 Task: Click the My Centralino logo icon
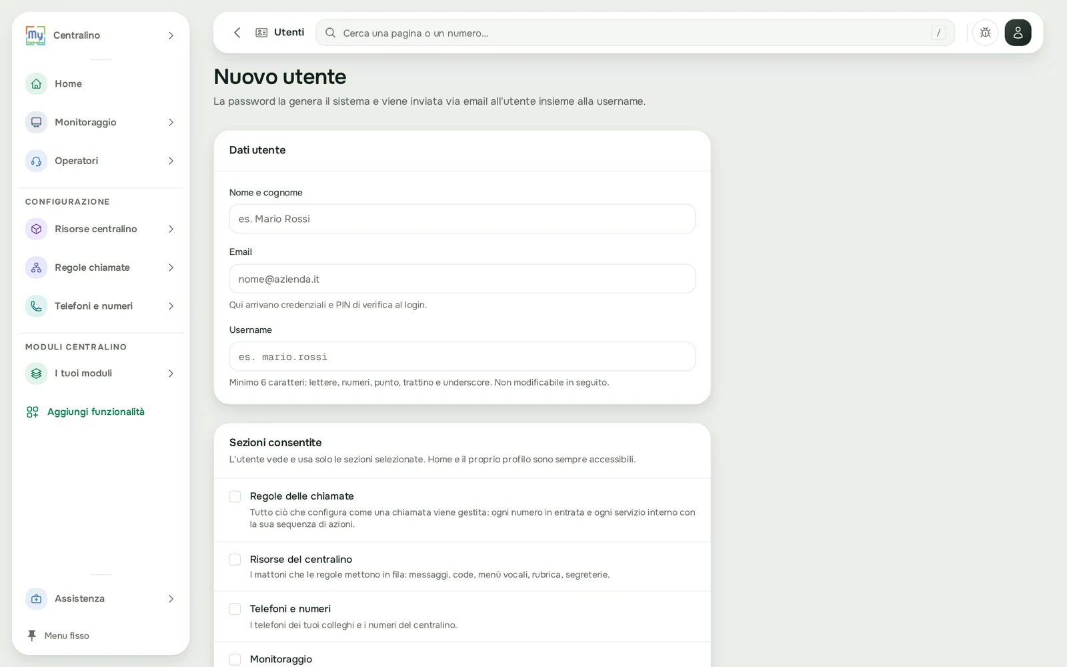pos(35,35)
